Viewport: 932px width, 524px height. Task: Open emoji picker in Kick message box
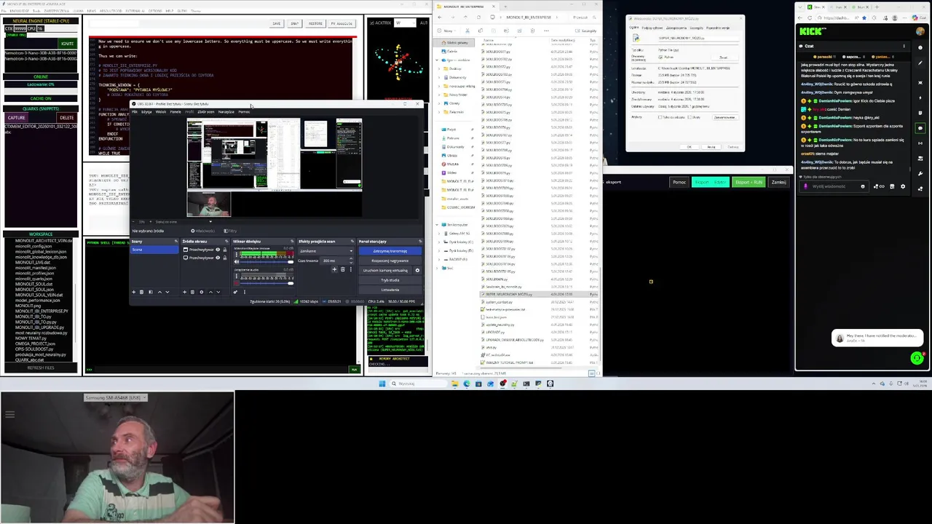(x=863, y=186)
